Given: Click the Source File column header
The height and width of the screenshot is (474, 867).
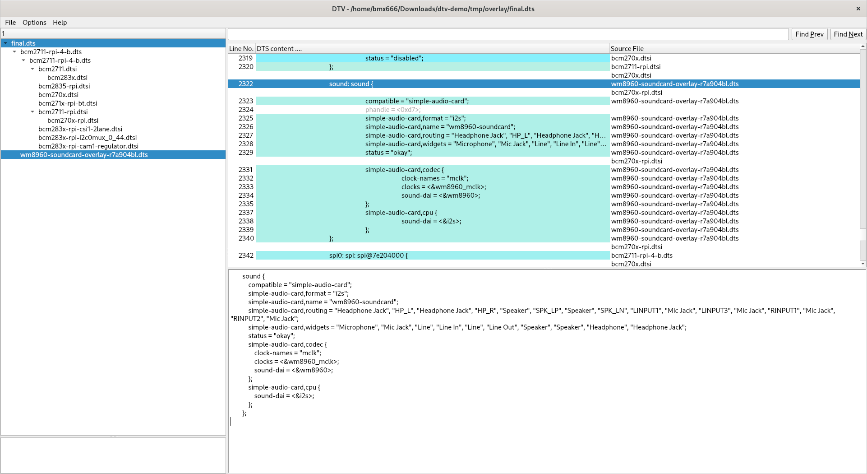Looking at the screenshot, I should pos(734,49).
